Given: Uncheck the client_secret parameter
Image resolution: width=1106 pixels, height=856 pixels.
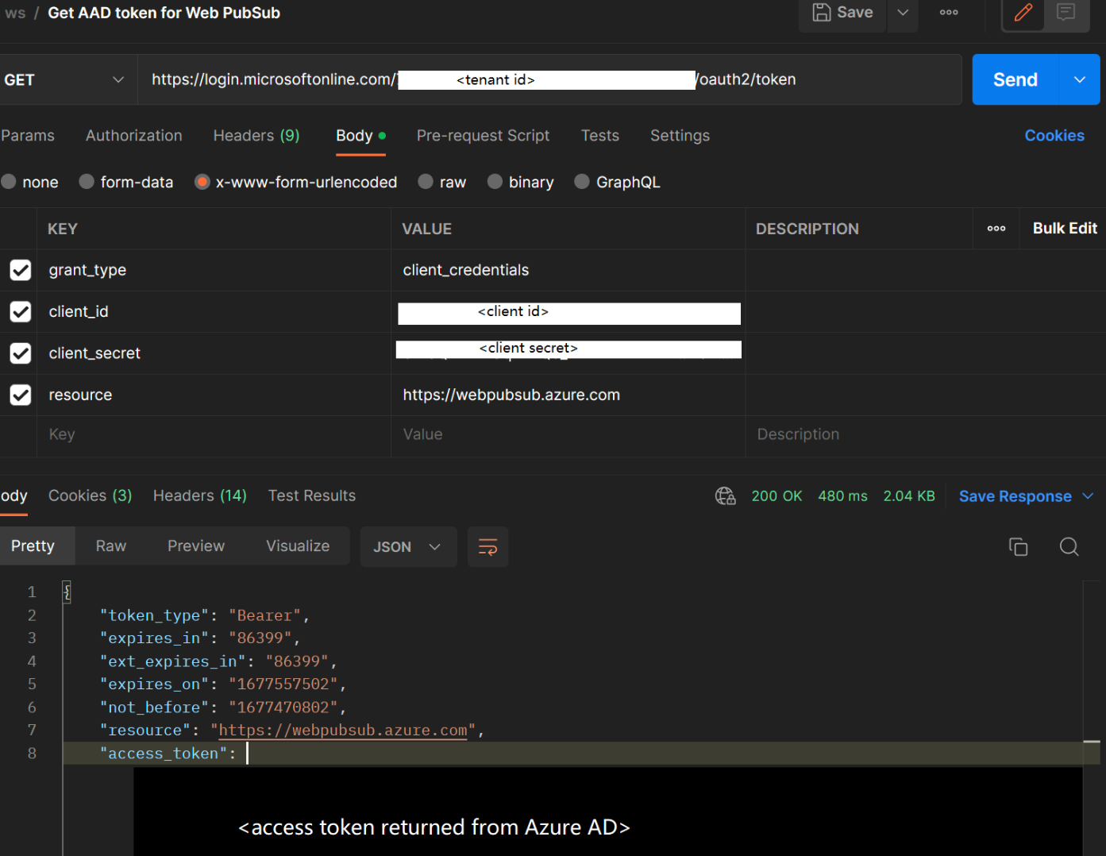Looking at the screenshot, I should (21, 353).
